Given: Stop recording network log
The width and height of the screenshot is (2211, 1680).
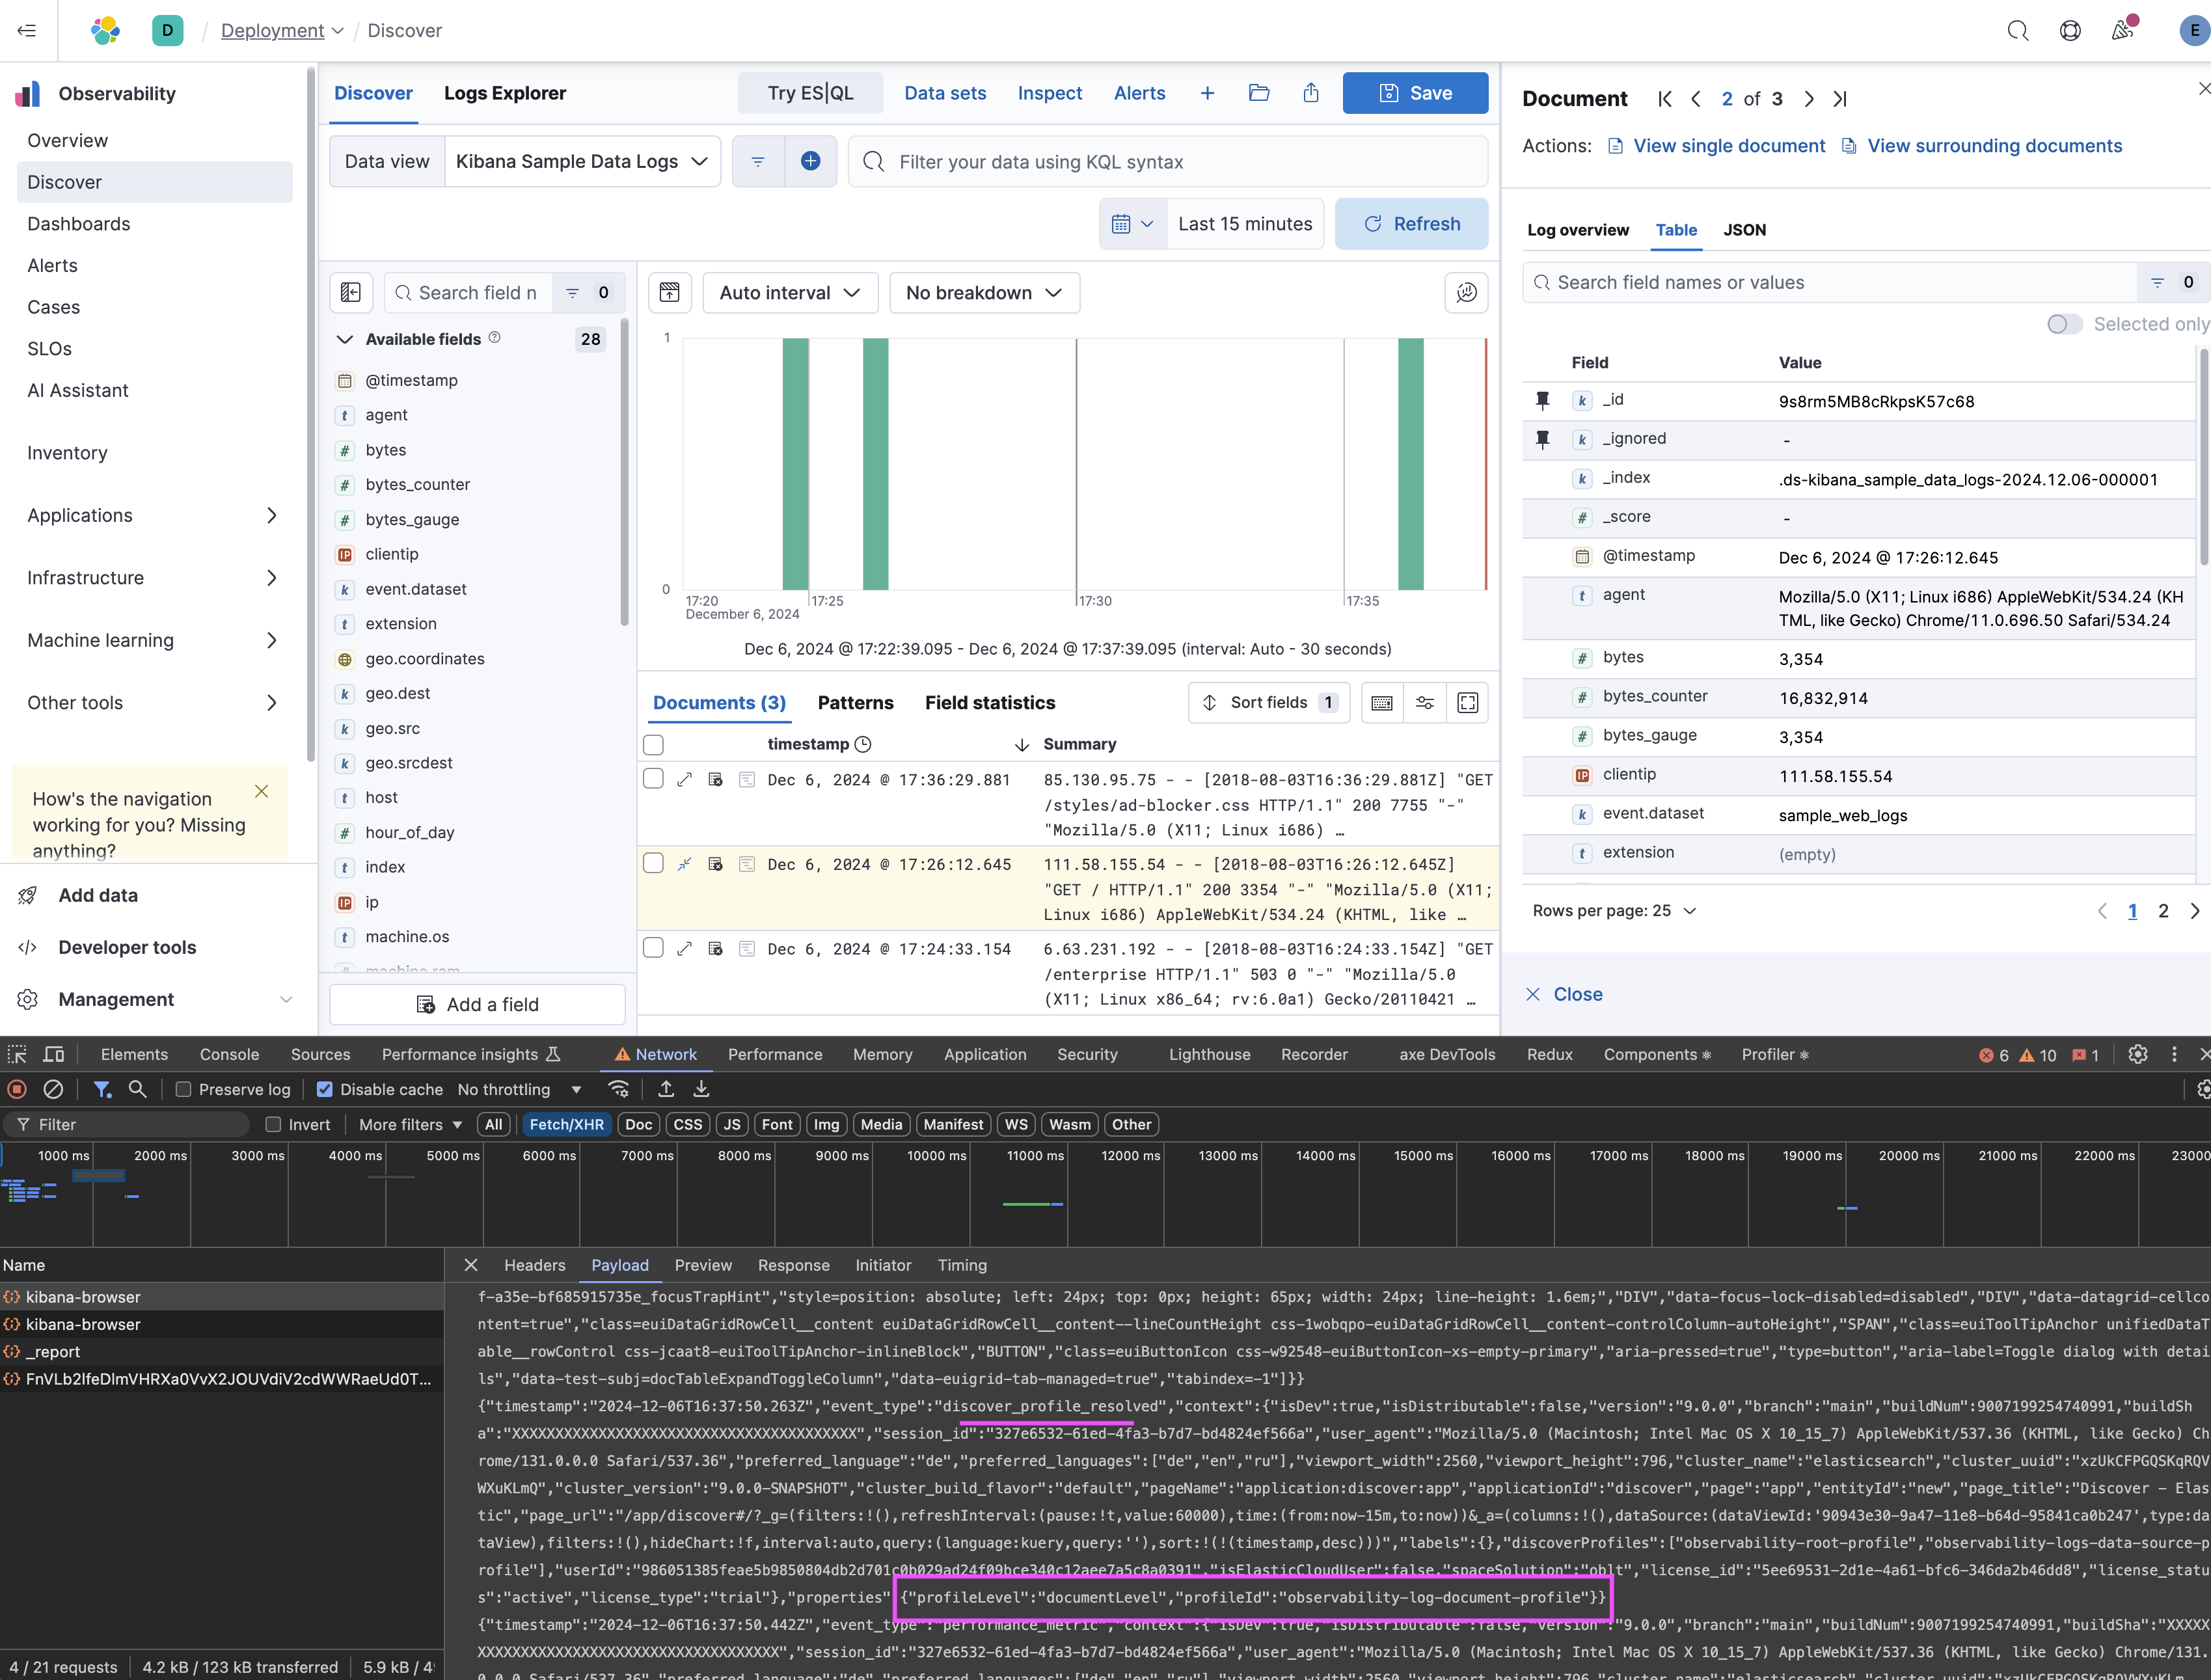Looking at the screenshot, I should click(x=17, y=1089).
